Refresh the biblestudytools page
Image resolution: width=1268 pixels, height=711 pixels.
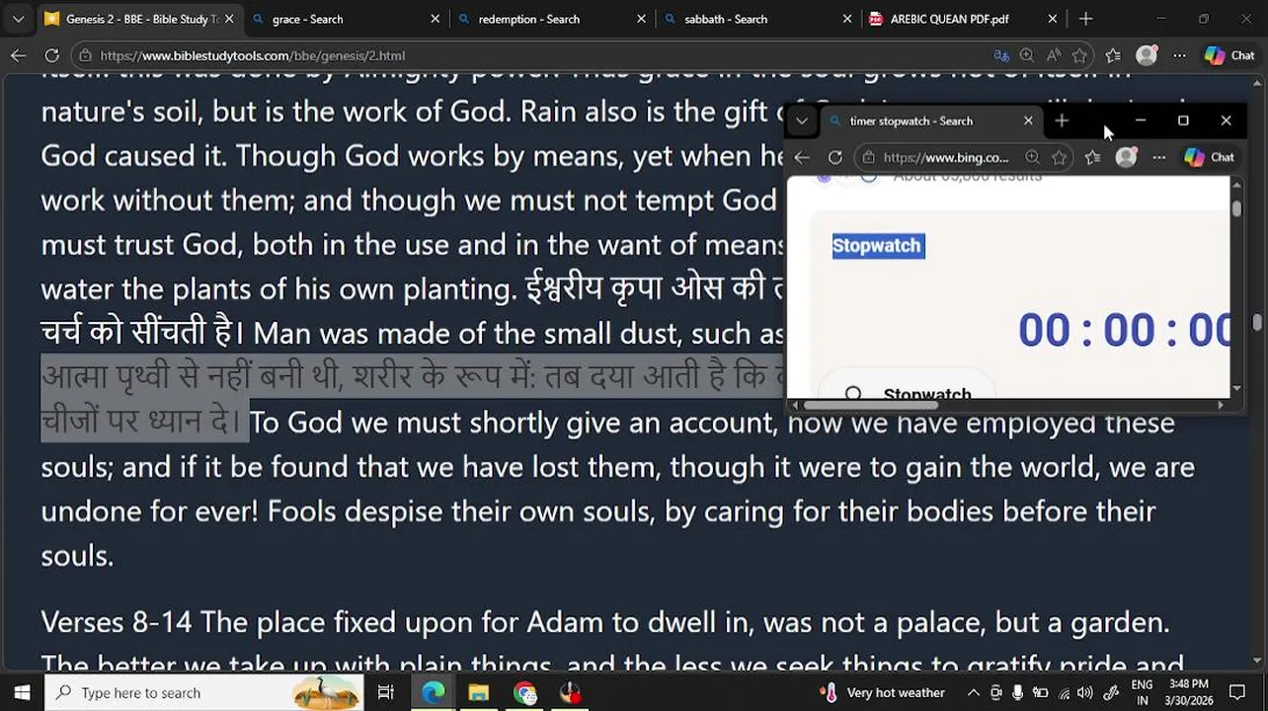coord(51,55)
